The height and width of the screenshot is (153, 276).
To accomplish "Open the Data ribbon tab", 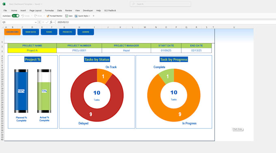I will [60, 11].
